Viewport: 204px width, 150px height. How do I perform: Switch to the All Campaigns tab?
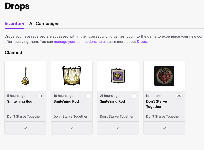pos(44,24)
